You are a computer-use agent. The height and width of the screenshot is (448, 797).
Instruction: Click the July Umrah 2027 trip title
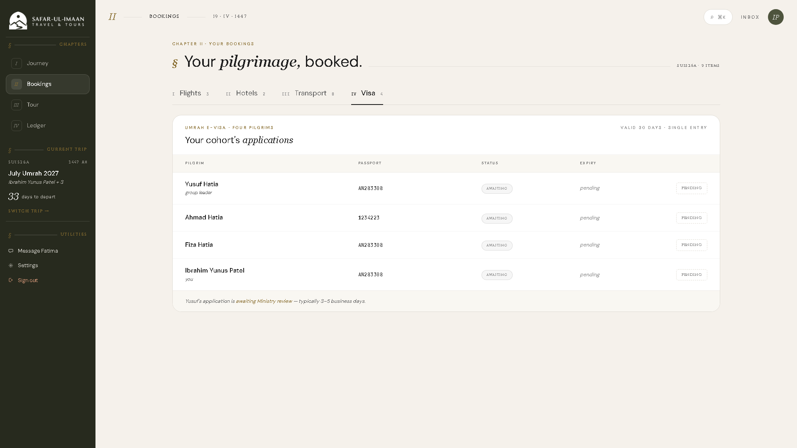(x=33, y=173)
